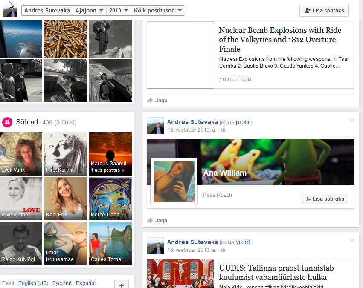Open Andres Sütevaka link on jagas profiili post
Viewport: 363px width, 288px height.
[192, 122]
